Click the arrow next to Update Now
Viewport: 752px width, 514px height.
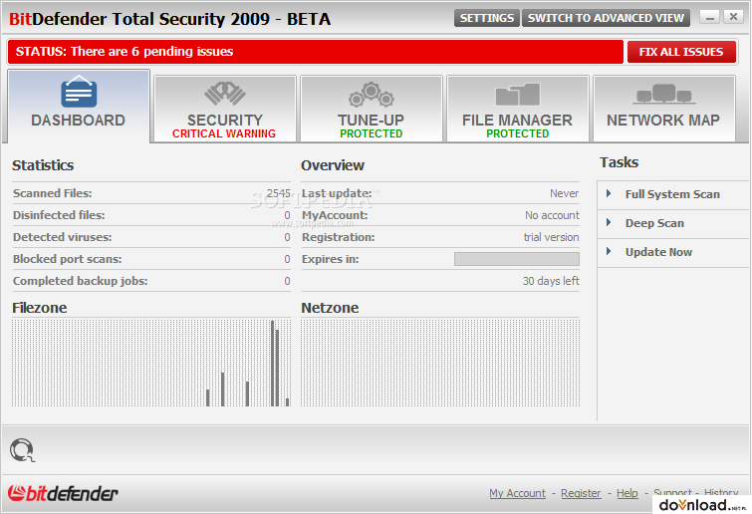[x=609, y=251]
